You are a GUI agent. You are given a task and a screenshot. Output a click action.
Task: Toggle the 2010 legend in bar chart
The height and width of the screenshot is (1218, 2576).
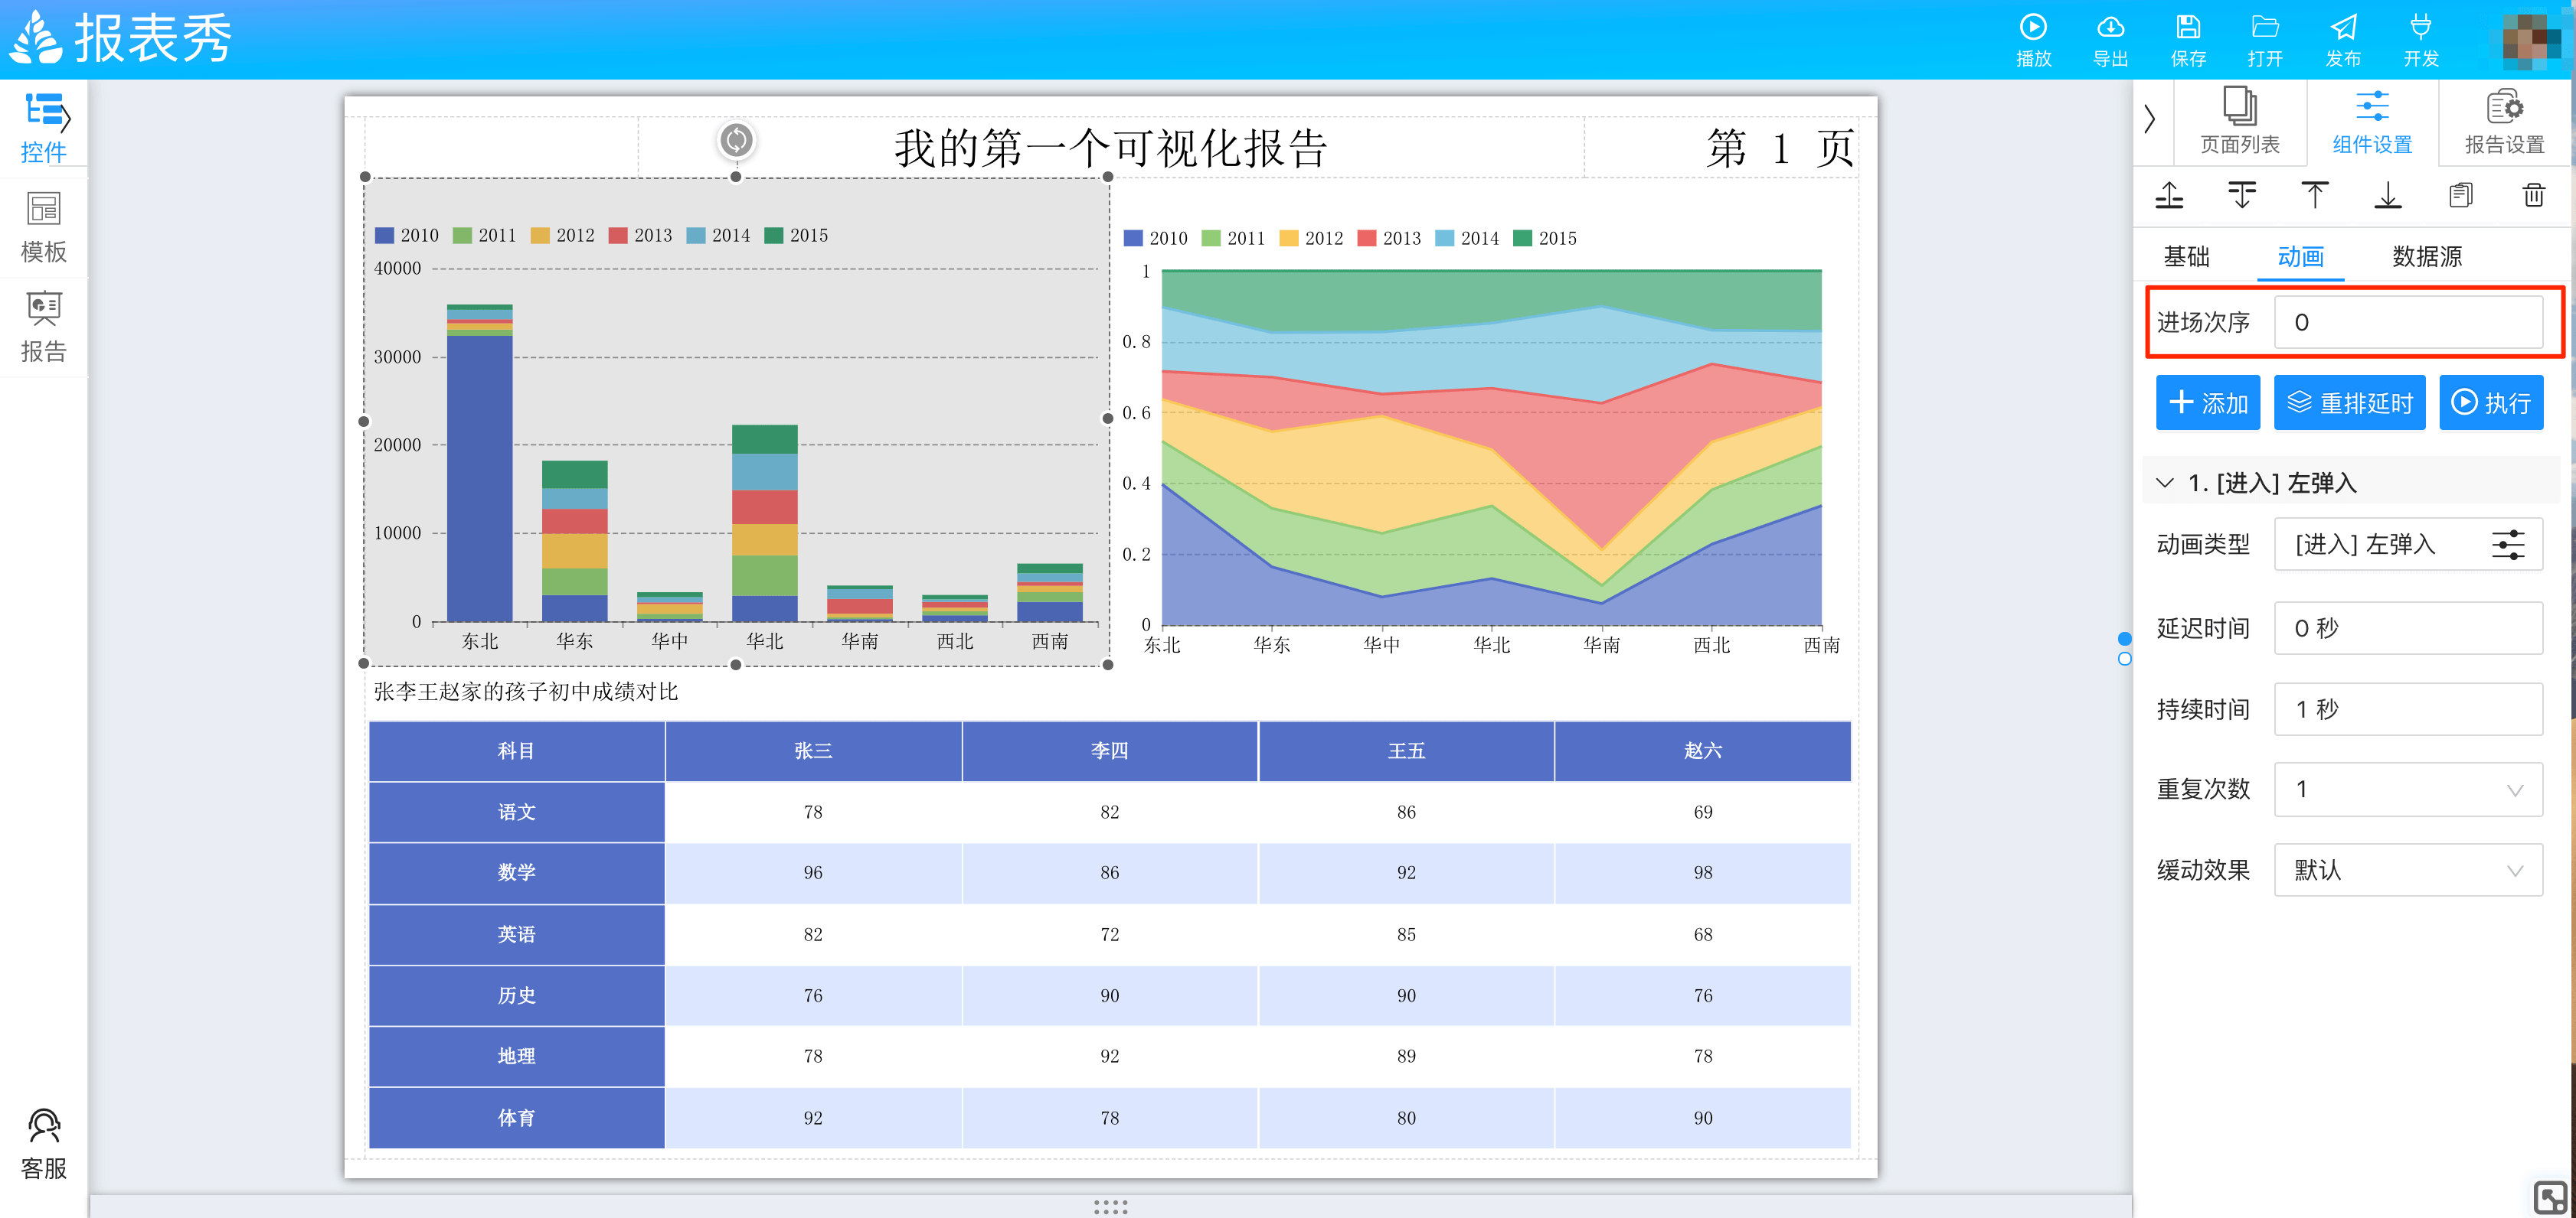click(x=406, y=236)
